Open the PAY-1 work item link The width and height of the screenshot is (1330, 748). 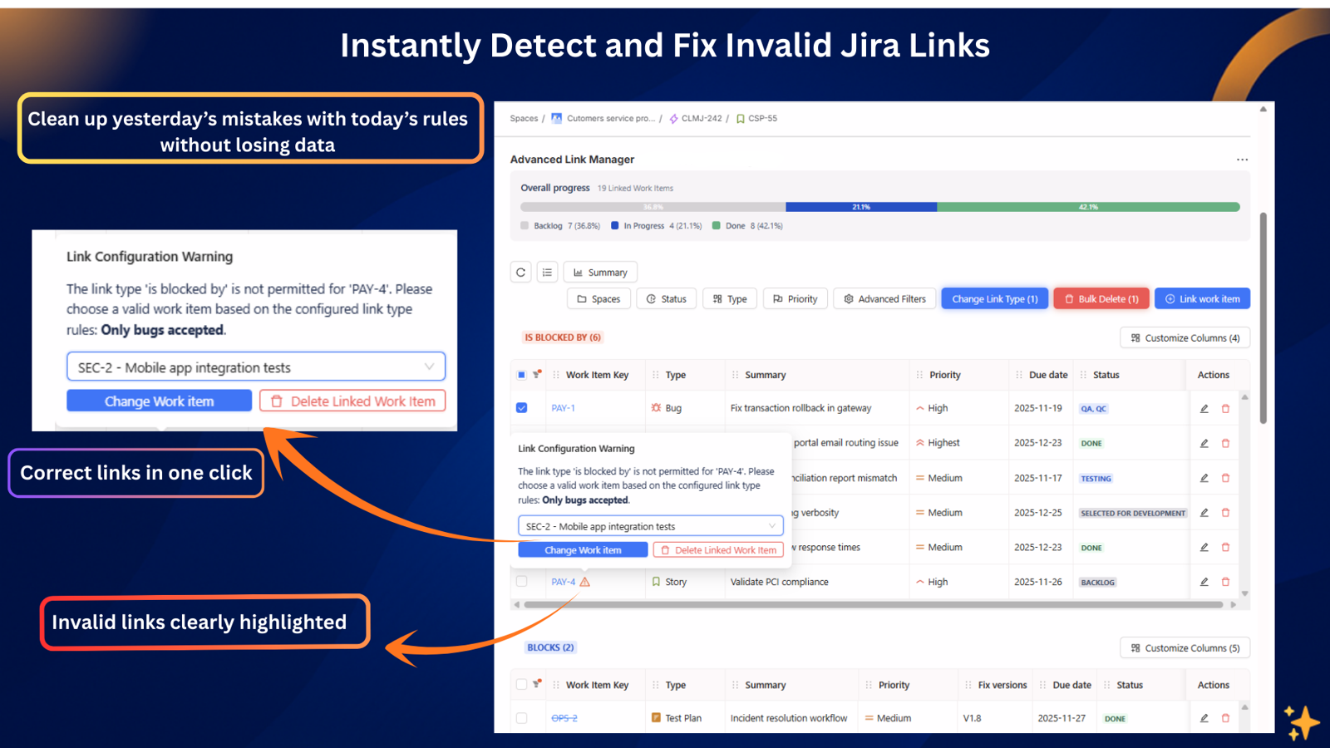point(563,408)
